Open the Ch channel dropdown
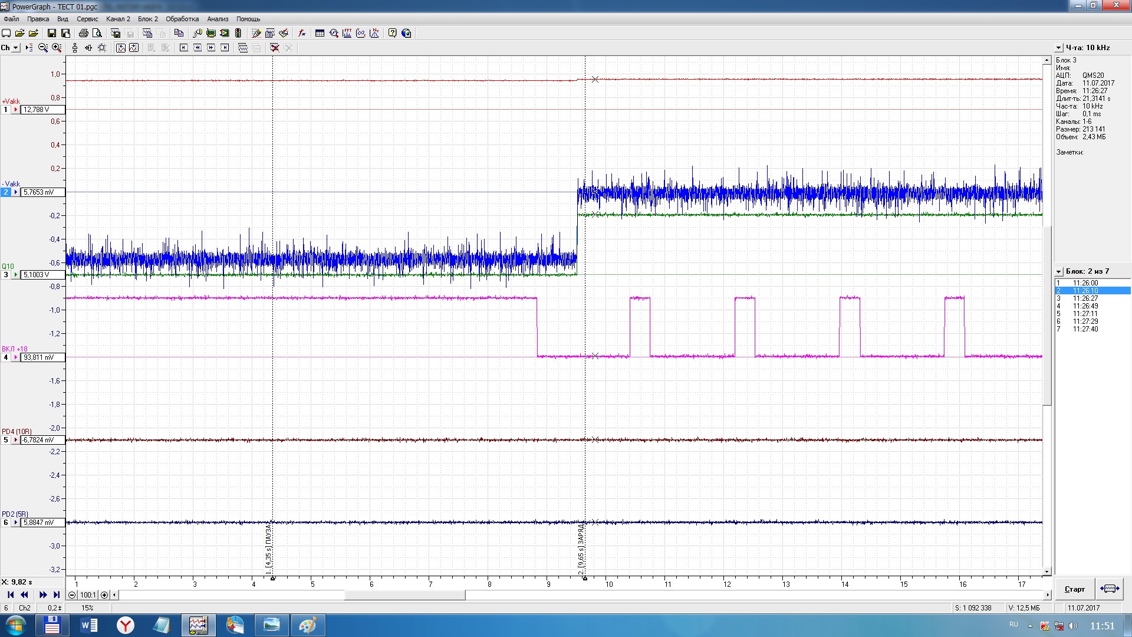This screenshot has width=1132, height=637. coord(16,48)
